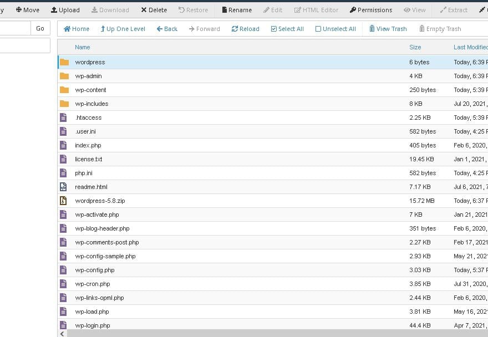Navigate Up One Level

coord(123,29)
